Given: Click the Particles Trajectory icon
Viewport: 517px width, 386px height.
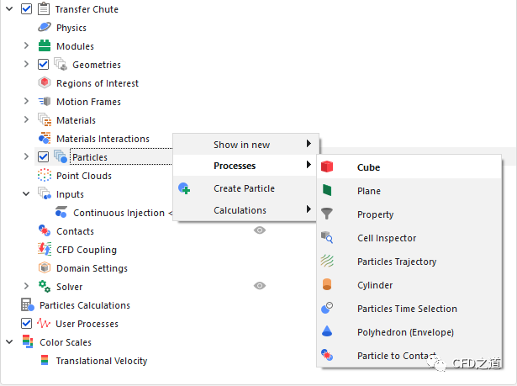Looking at the screenshot, I should tap(327, 262).
